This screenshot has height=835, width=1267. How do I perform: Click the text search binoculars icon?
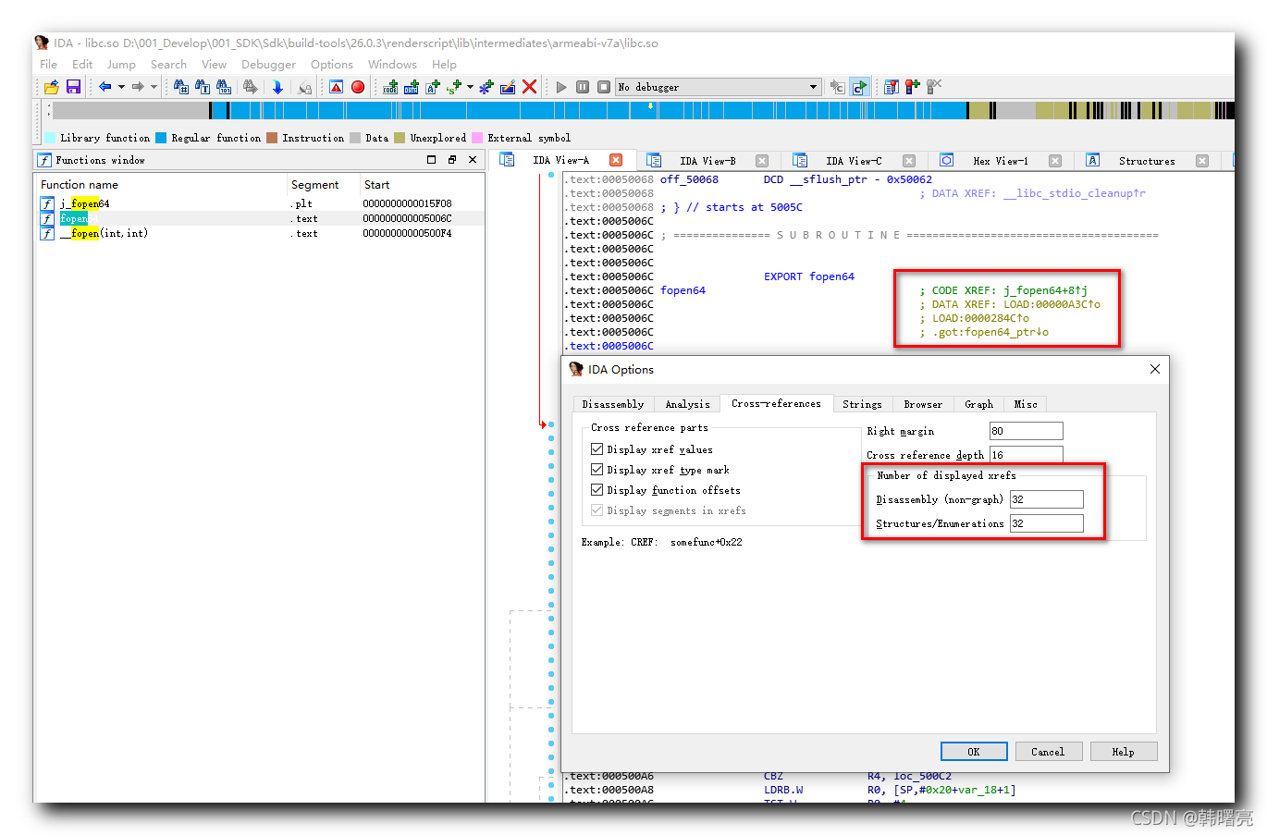click(203, 87)
